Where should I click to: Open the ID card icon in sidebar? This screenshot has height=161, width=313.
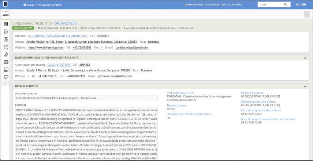tap(6, 62)
